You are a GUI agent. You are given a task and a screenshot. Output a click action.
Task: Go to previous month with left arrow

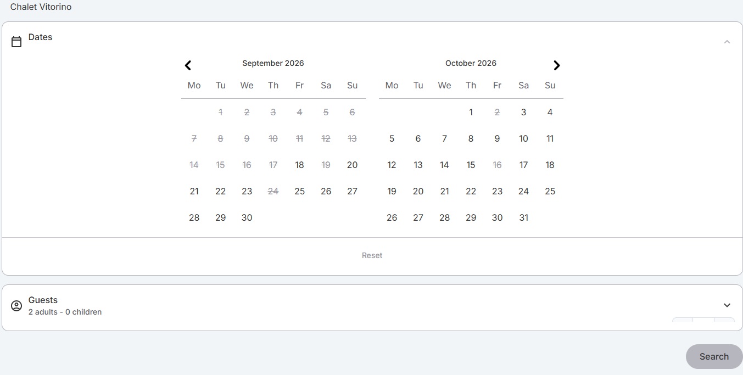(188, 65)
